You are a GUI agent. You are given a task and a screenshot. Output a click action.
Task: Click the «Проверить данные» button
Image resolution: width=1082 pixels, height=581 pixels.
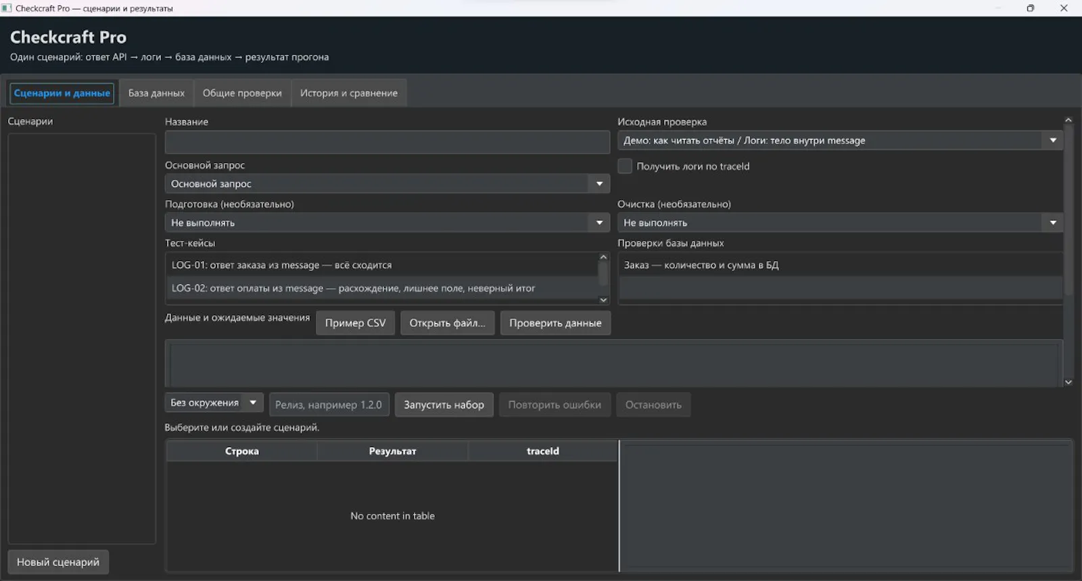click(555, 323)
